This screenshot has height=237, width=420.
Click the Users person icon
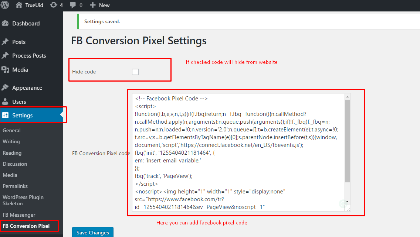(5, 102)
